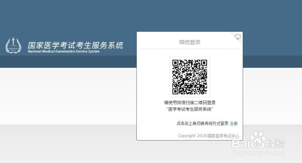This screenshot has width=302, height=163.
Task: Click the 微信登录 heading
Action: (190, 42)
